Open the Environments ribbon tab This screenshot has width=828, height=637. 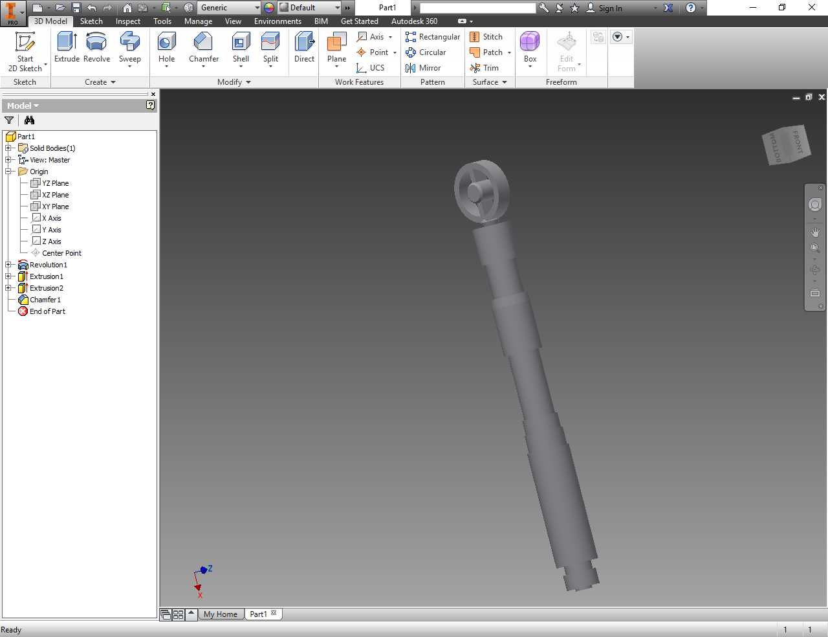[278, 21]
